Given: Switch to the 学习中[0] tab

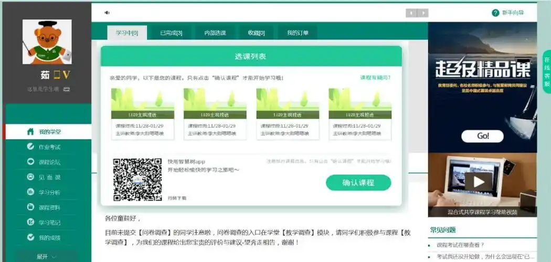Looking at the screenshot, I should [x=127, y=33].
